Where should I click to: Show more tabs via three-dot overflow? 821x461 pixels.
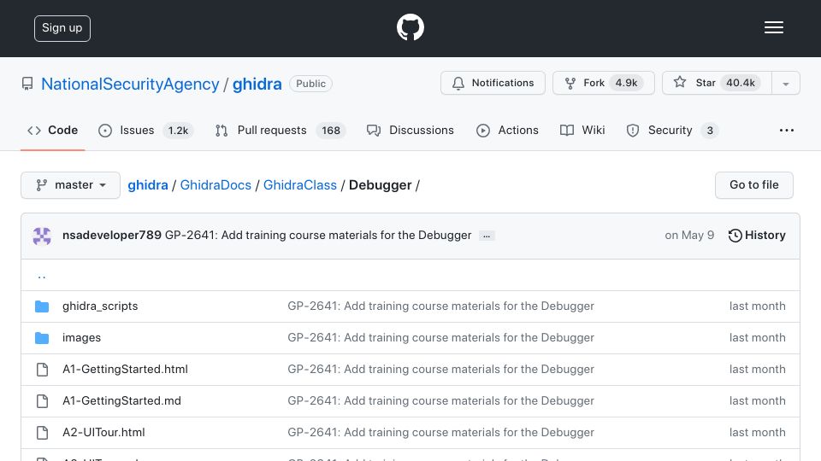(x=787, y=130)
